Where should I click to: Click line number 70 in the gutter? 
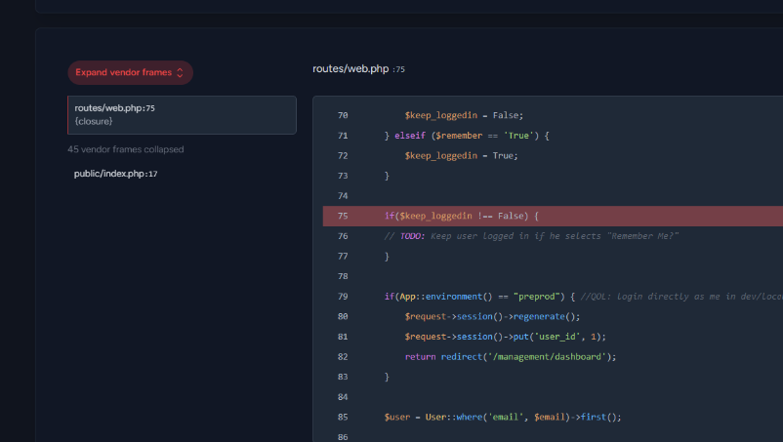tap(343, 115)
